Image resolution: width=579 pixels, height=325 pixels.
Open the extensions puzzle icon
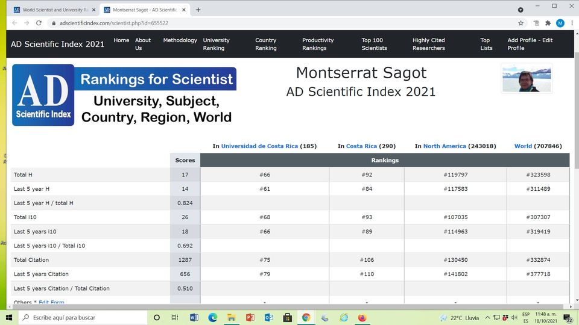click(x=548, y=23)
